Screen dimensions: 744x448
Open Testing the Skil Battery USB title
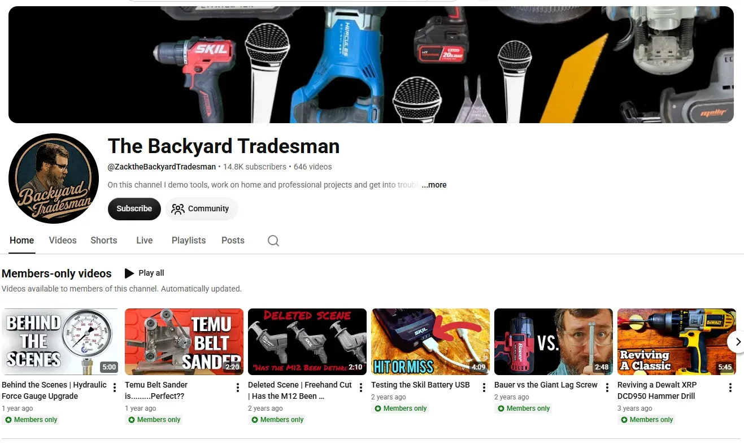tap(420, 385)
